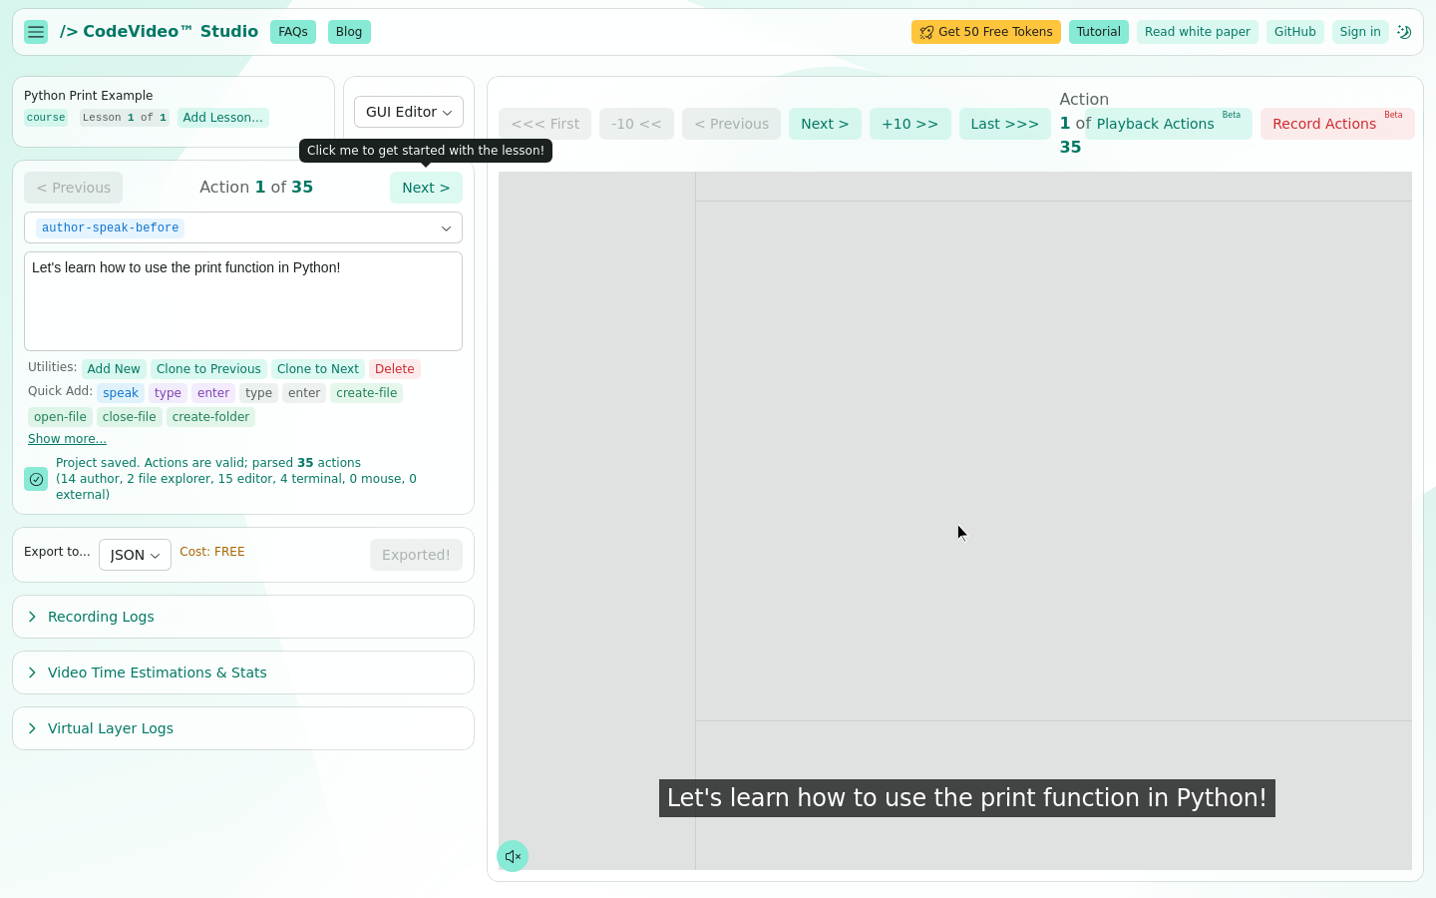Expand Virtual Layer Logs section
Screen dimensions: 1436x898
[x=243, y=728]
